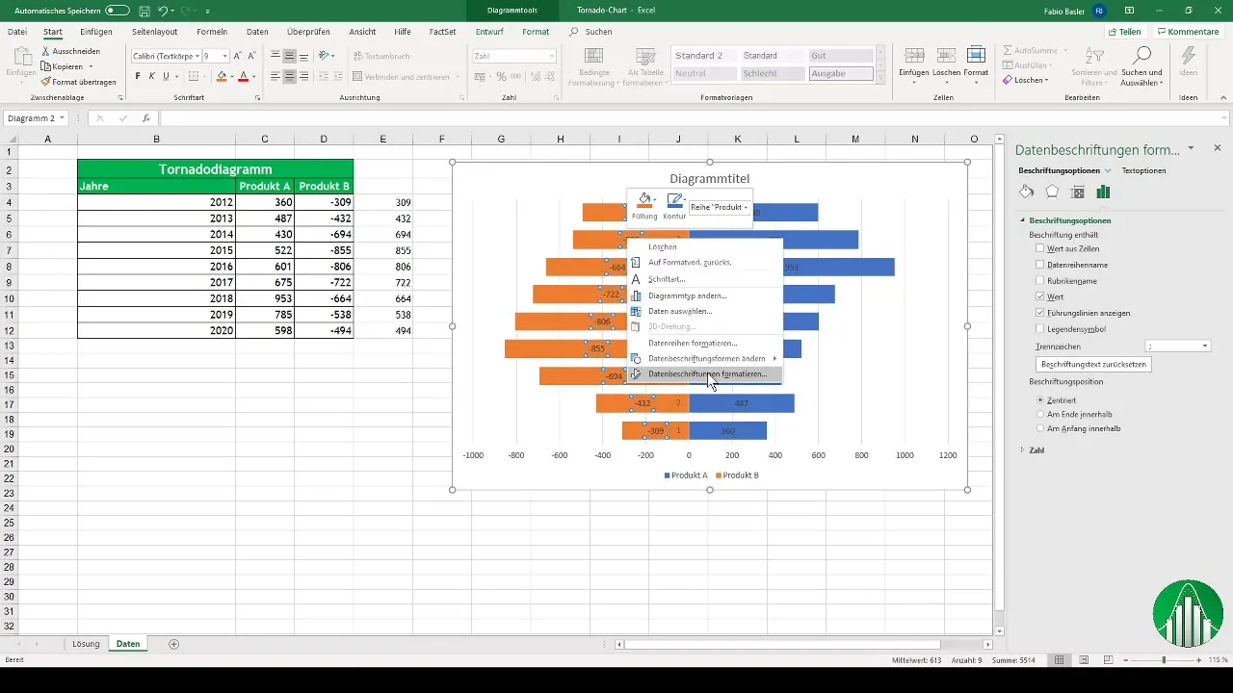The image size is (1233, 693).
Task: Toggle underline U button
Action: [166, 76]
